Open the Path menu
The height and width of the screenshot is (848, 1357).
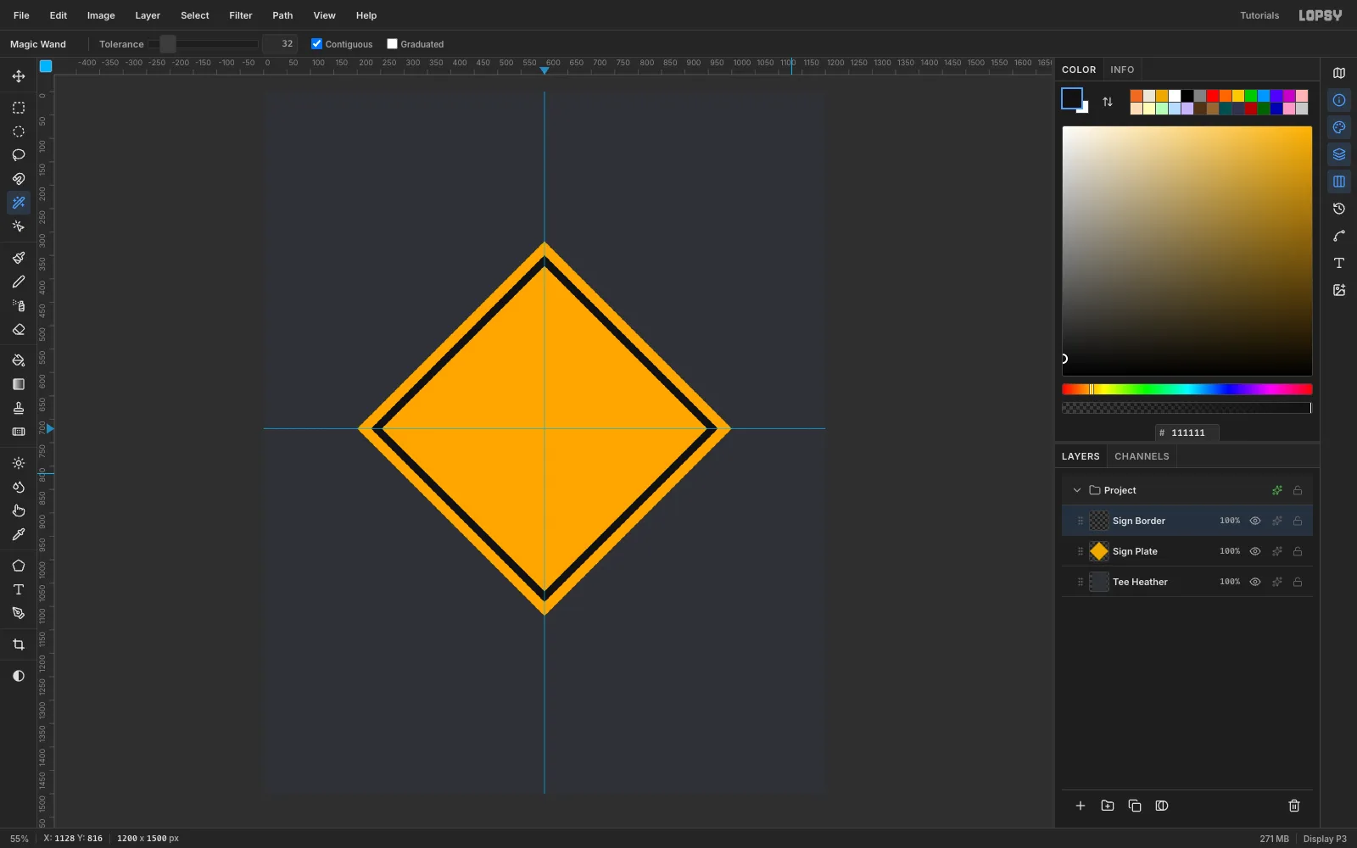point(282,15)
